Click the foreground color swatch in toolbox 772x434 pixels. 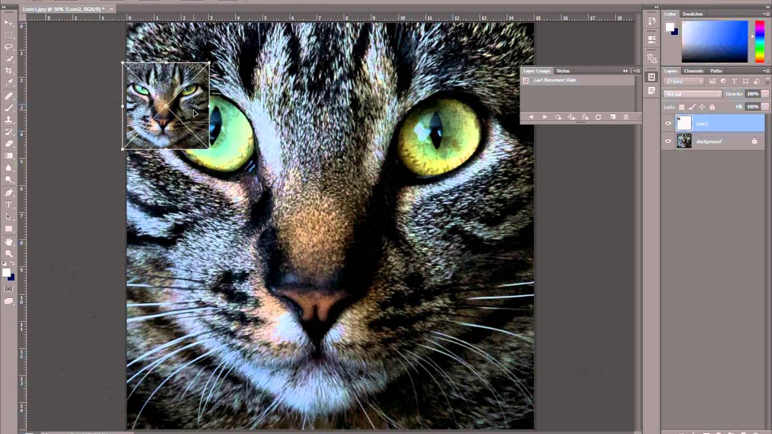click(7, 273)
